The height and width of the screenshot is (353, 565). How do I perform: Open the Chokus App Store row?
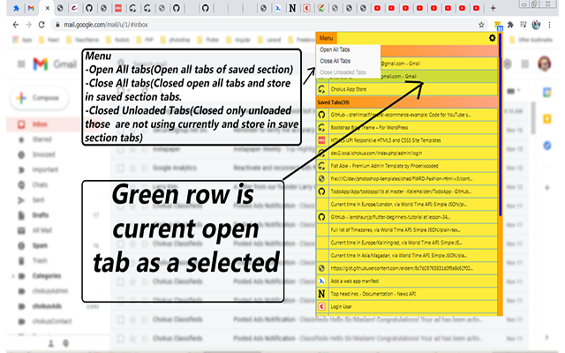407,89
